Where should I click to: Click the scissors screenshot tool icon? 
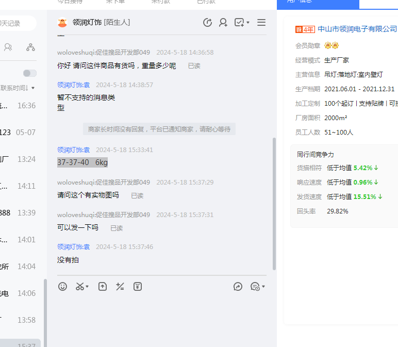(x=80, y=286)
